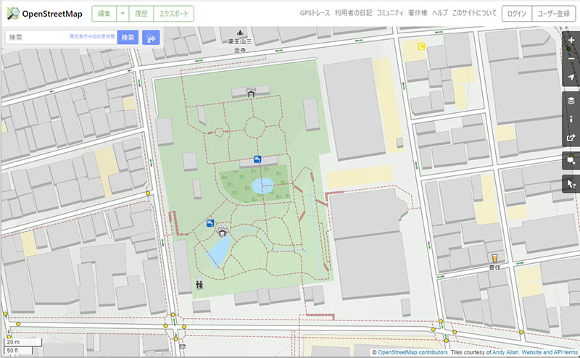Screen dimensions: 580x358
Task: Open the share map icon
Action: 571,138
